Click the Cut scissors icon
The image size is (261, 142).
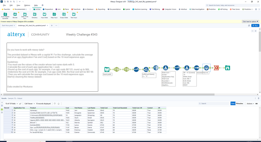point(11,2)
